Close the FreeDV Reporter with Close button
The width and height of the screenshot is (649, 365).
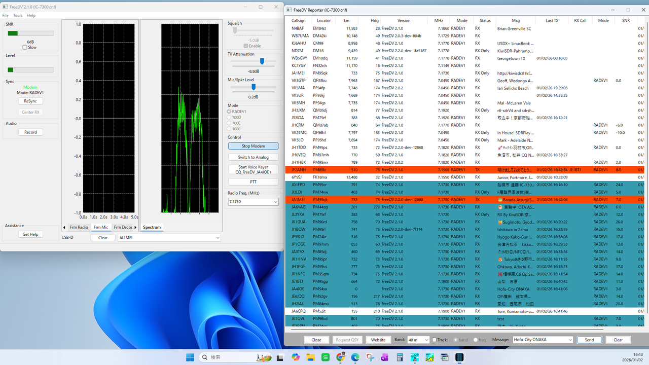pos(316,340)
